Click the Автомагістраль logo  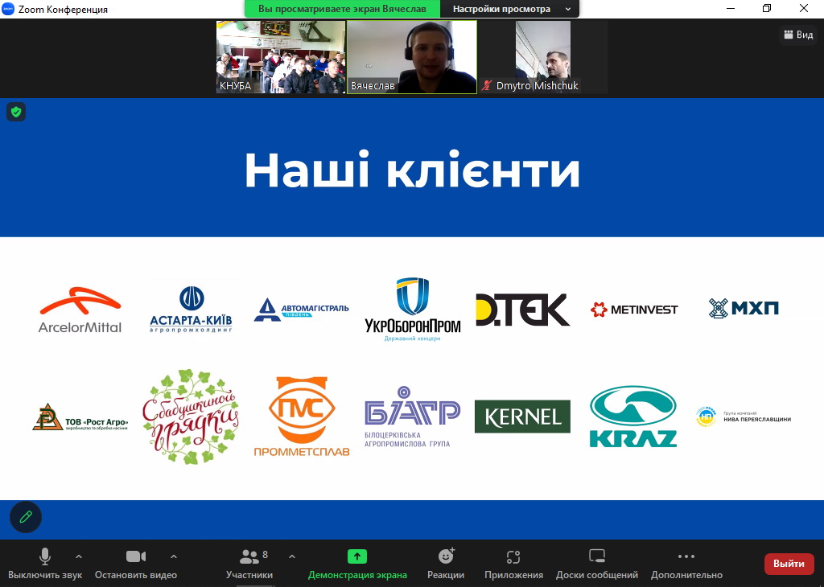point(301,310)
